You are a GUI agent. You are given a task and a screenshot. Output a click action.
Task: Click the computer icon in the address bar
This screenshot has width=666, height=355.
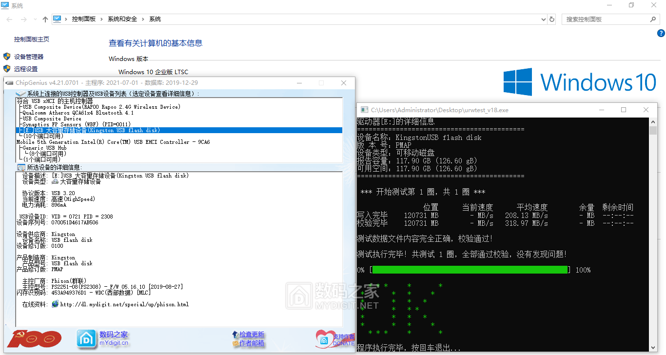coord(57,19)
